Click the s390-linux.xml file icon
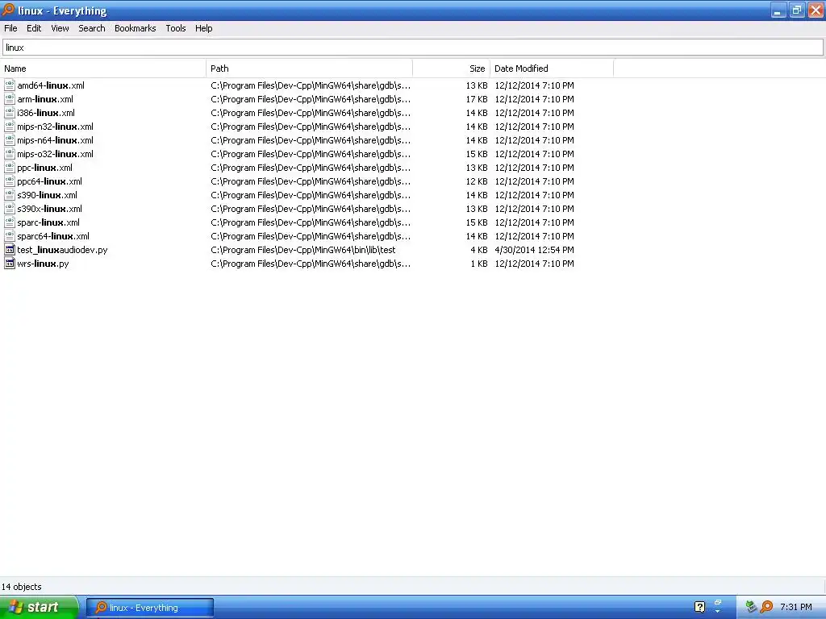This screenshot has height=619, width=826. coord(10,194)
